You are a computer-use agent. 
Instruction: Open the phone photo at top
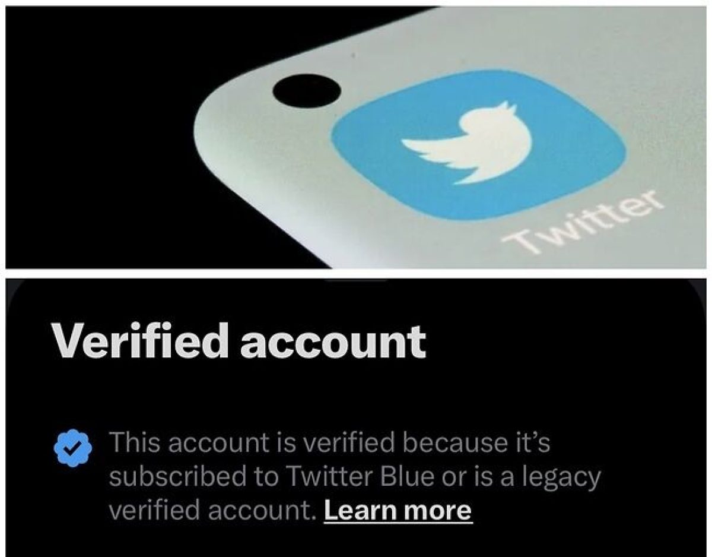pos(356,137)
